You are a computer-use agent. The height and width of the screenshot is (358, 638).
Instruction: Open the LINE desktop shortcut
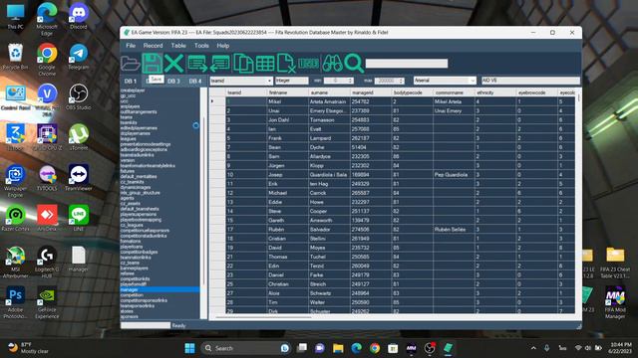click(79, 218)
